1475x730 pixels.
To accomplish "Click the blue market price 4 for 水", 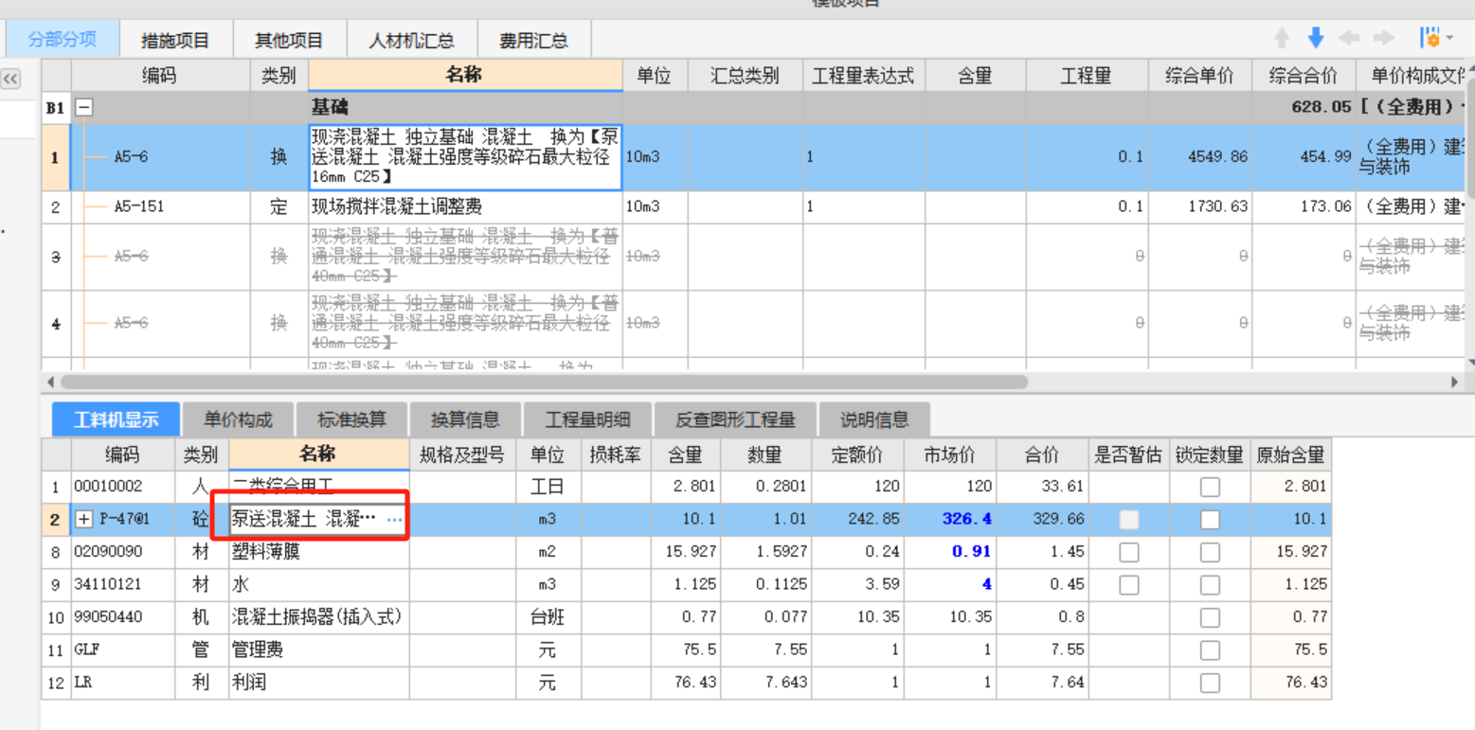I will click(949, 585).
